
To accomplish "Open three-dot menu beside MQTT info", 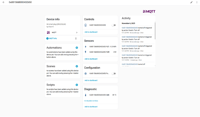I will (x=76, y=39).
